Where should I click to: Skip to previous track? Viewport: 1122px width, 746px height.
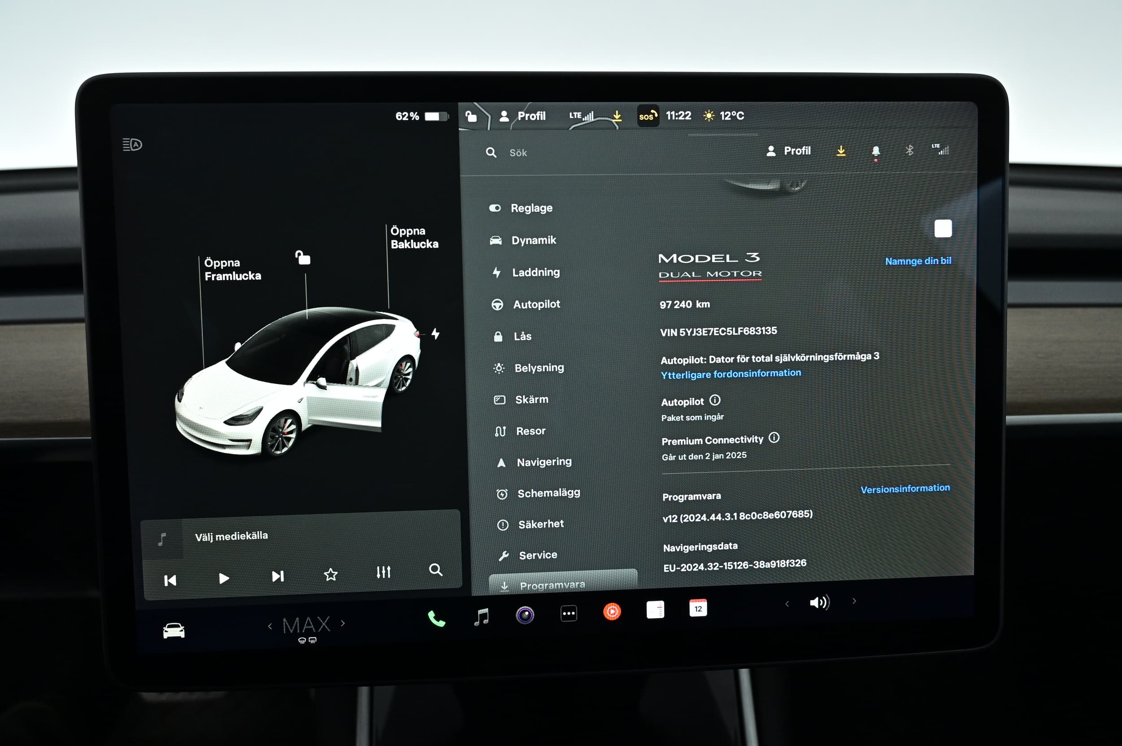[x=170, y=580]
